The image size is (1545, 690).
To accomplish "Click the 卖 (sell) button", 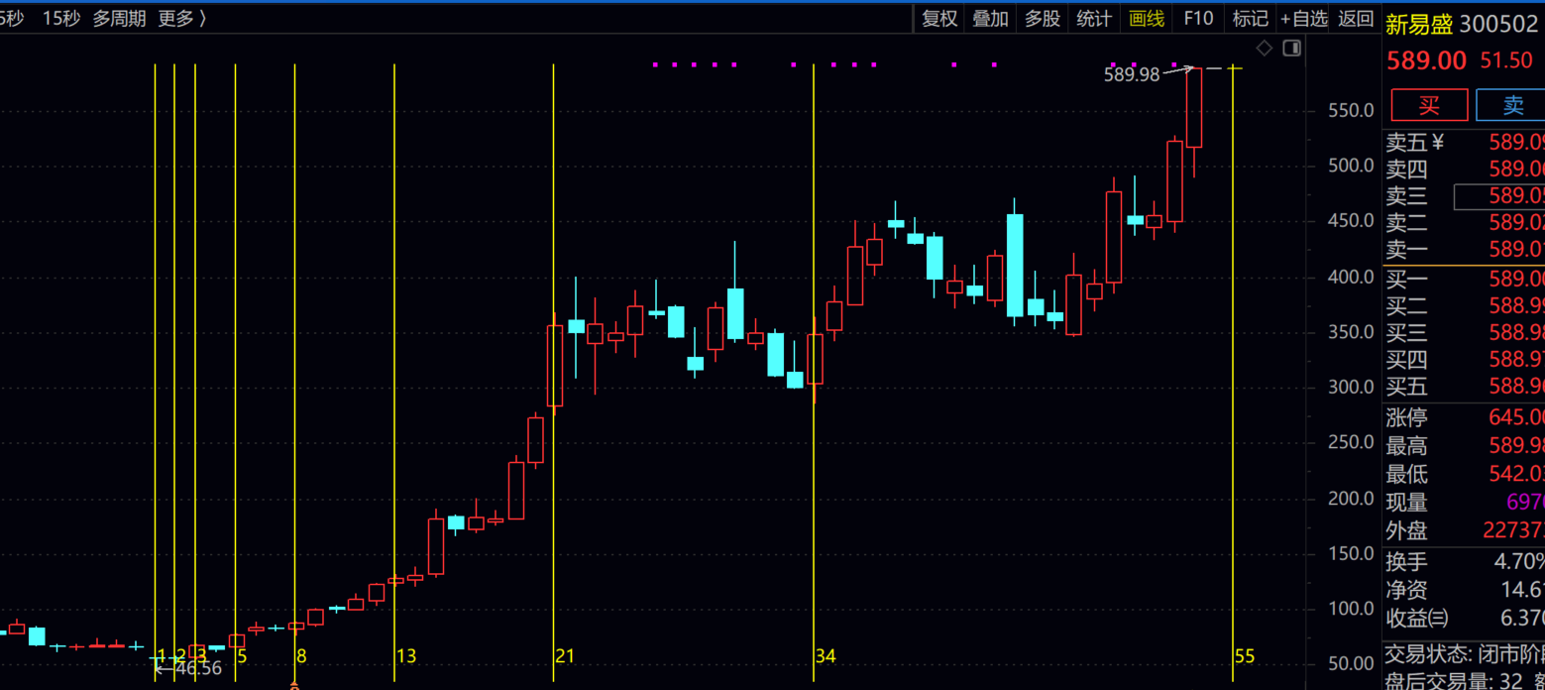I will tap(1512, 105).
